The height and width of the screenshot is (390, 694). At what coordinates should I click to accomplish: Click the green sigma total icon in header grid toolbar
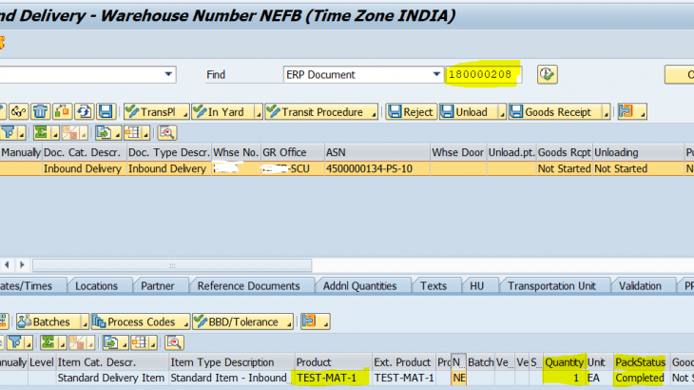click(41, 132)
